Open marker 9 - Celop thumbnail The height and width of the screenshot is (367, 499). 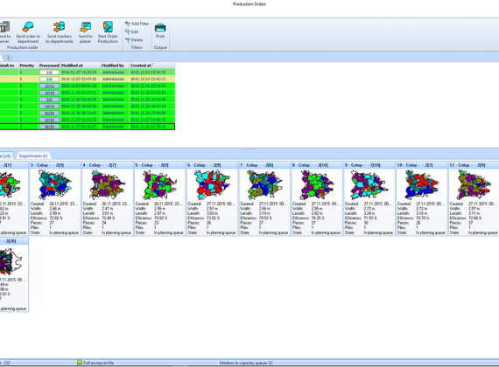[369, 184]
